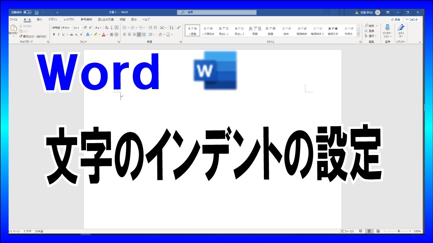Click the character border icon
The width and height of the screenshot is (433, 243).
pos(116,28)
